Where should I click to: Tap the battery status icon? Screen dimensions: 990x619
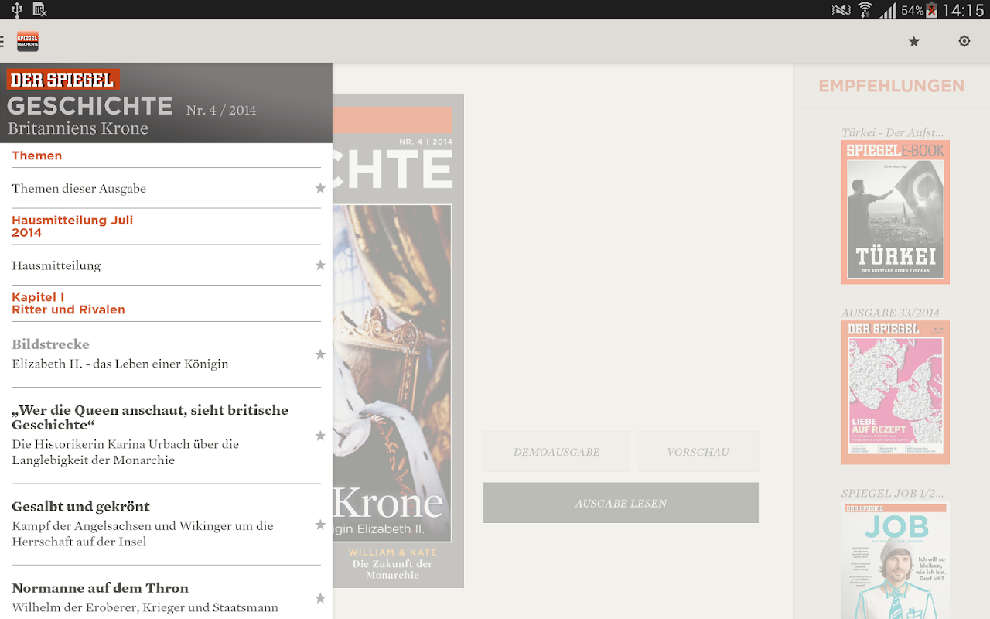[x=932, y=10]
